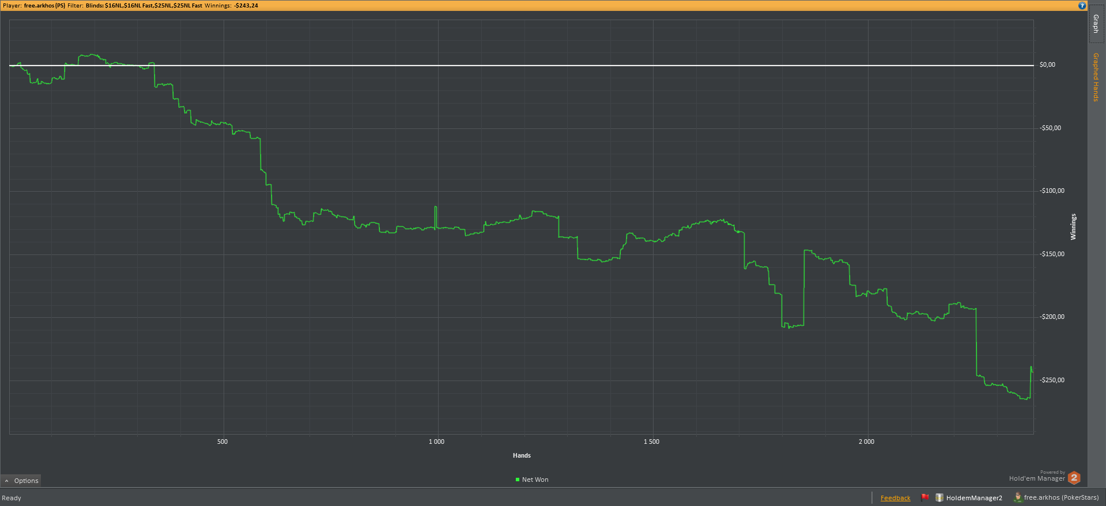Click the orange filter summary header bar
1106x506 pixels.
coord(543,5)
